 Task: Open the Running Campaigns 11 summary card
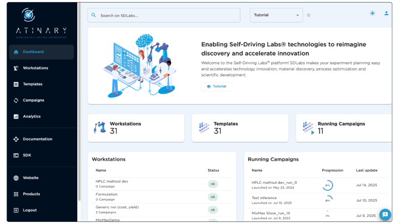pyautogui.click(x=344, y=128)
